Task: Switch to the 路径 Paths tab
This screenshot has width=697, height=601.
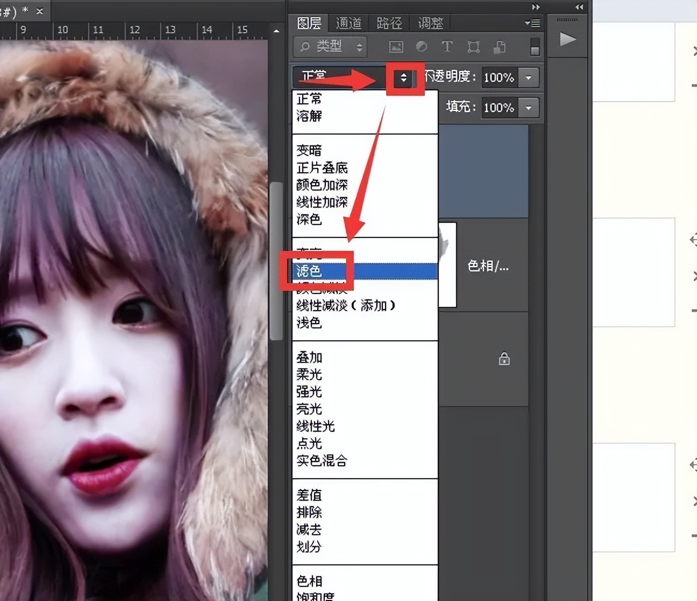Action: pyautogui.click(x=389, y=23)
